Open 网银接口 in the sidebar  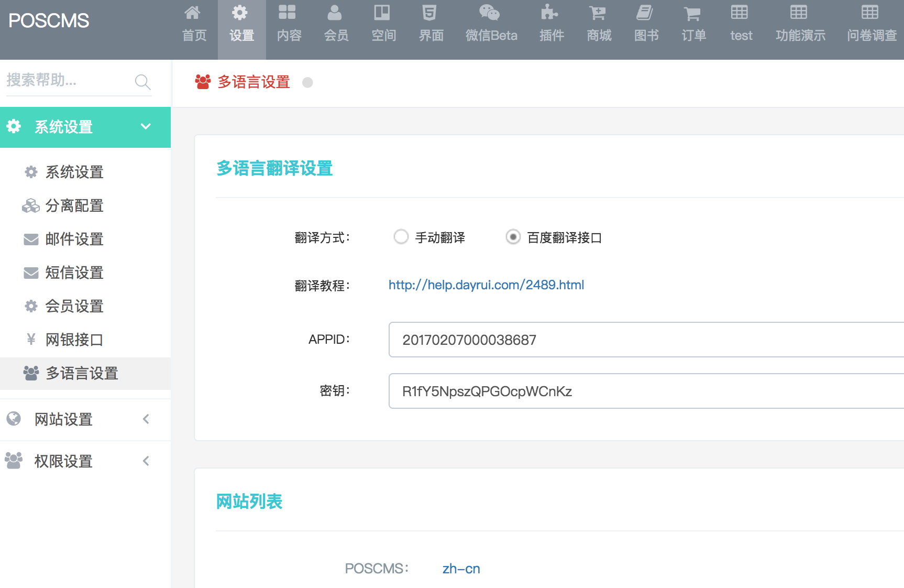pyautogui.click(x=74, y=340)
